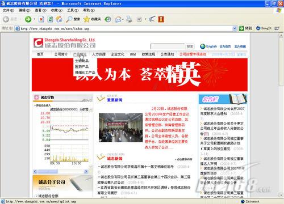
Task: Open the Mail button dropdown arrow
Action: (x=123, y=19)
